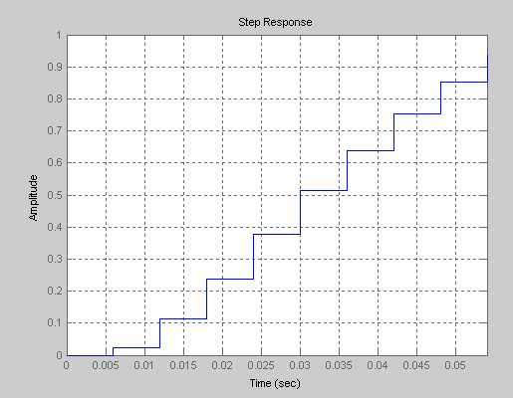Viewport: 513px width, 398px height.
Task: Click the 0.5 tick label on amplitude axis
Action: (x=55, y=195)
